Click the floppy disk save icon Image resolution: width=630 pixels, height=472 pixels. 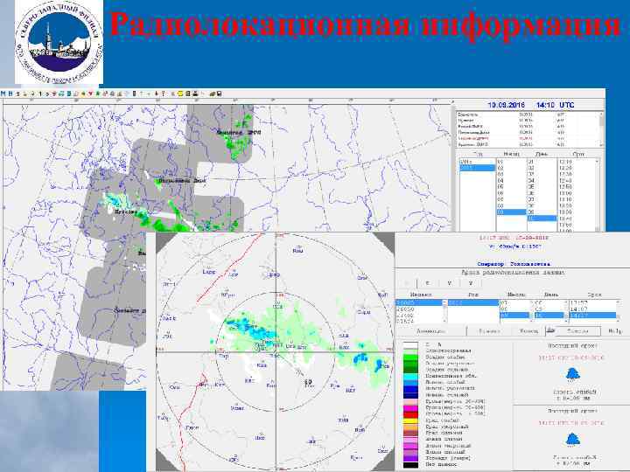click(x=219, y=94)
